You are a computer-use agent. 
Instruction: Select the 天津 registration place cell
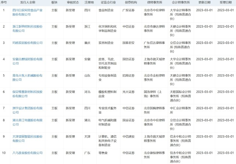pos(87,136)
